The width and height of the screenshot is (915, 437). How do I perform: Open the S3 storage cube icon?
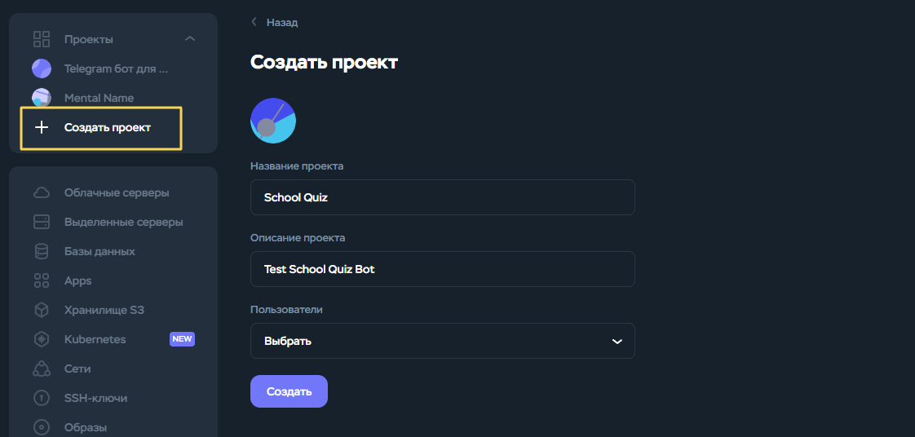click(x=42, y=310)
